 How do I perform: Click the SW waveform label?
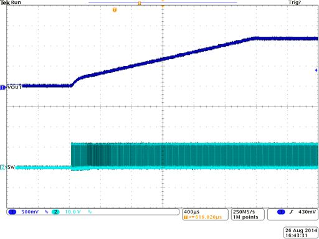tap(11, 167)
